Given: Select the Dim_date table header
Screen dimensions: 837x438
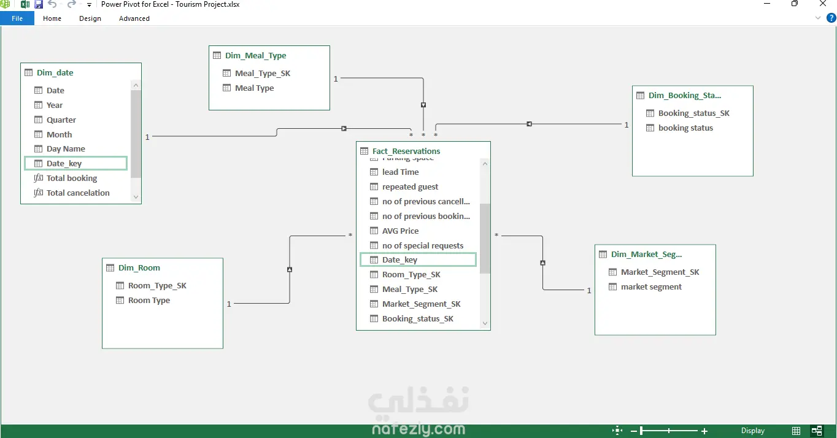Looking at the screenshot, I should (81, 72).
